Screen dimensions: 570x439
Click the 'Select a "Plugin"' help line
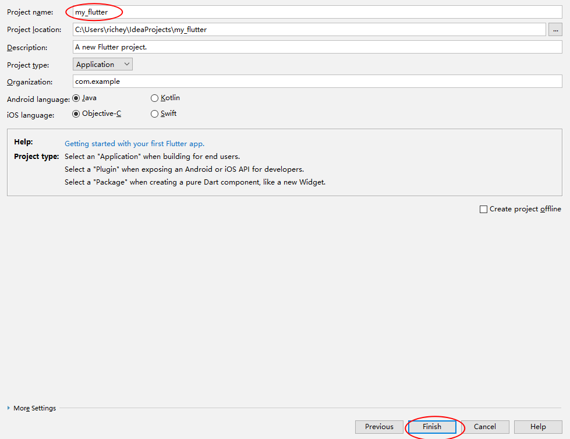pyautogui.click(x=185, y=169)
